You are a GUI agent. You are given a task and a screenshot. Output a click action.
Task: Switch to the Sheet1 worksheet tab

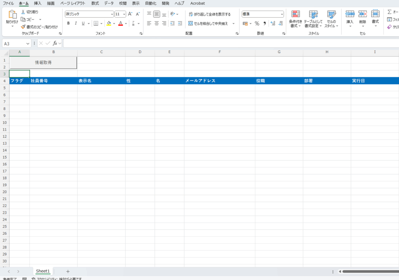pos(43,271)
